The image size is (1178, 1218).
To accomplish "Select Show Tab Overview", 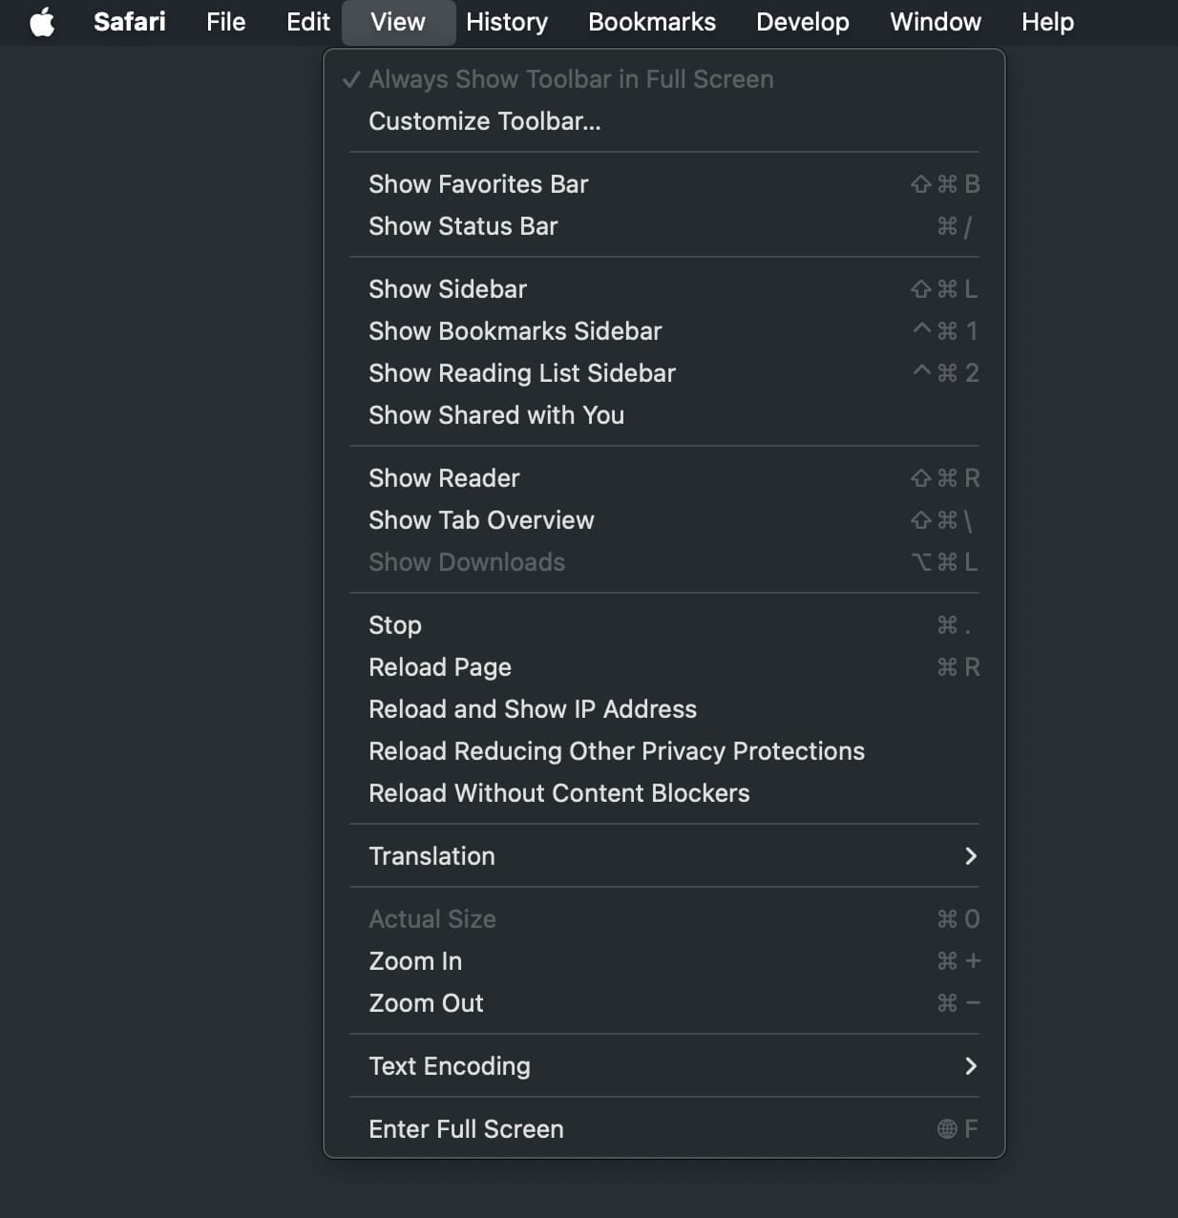I will coord(664,520).
